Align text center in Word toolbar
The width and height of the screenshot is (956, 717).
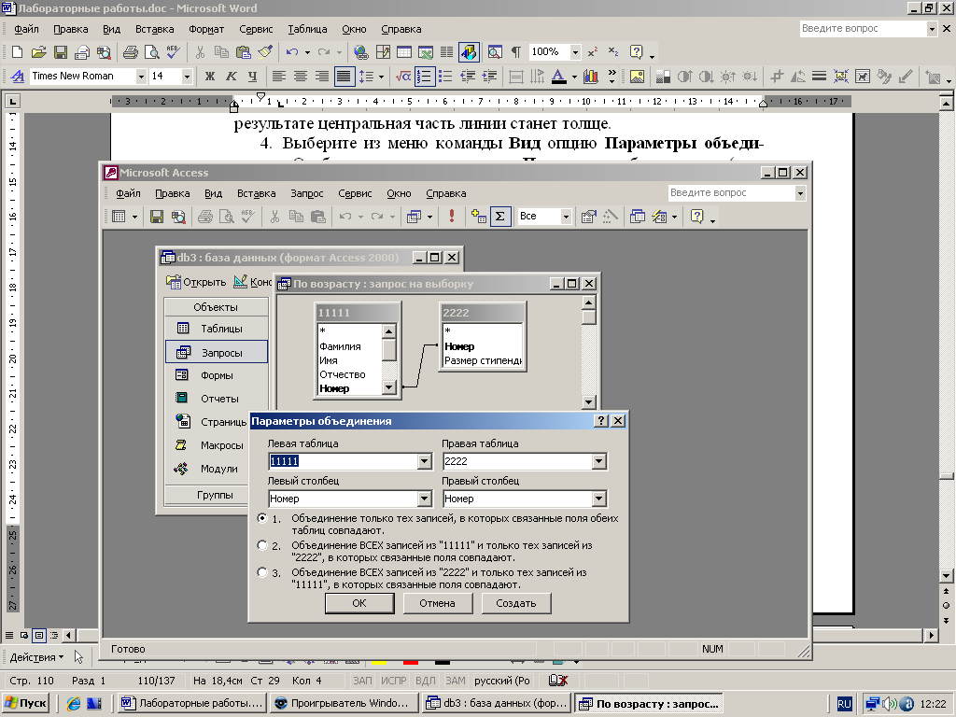coord(300,77)
